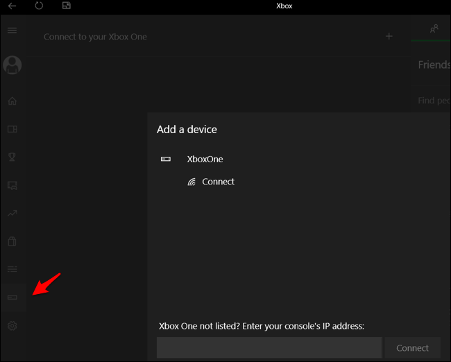Click the XboxOne console icon
The width and height of the screenshot is (451, 362).
tap(166, 159)
